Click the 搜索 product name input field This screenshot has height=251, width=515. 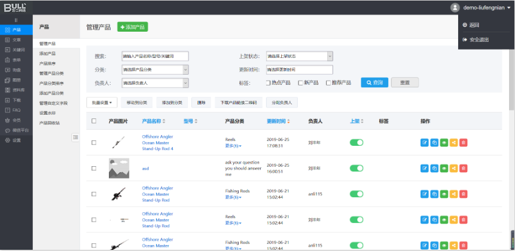(155, 56)
